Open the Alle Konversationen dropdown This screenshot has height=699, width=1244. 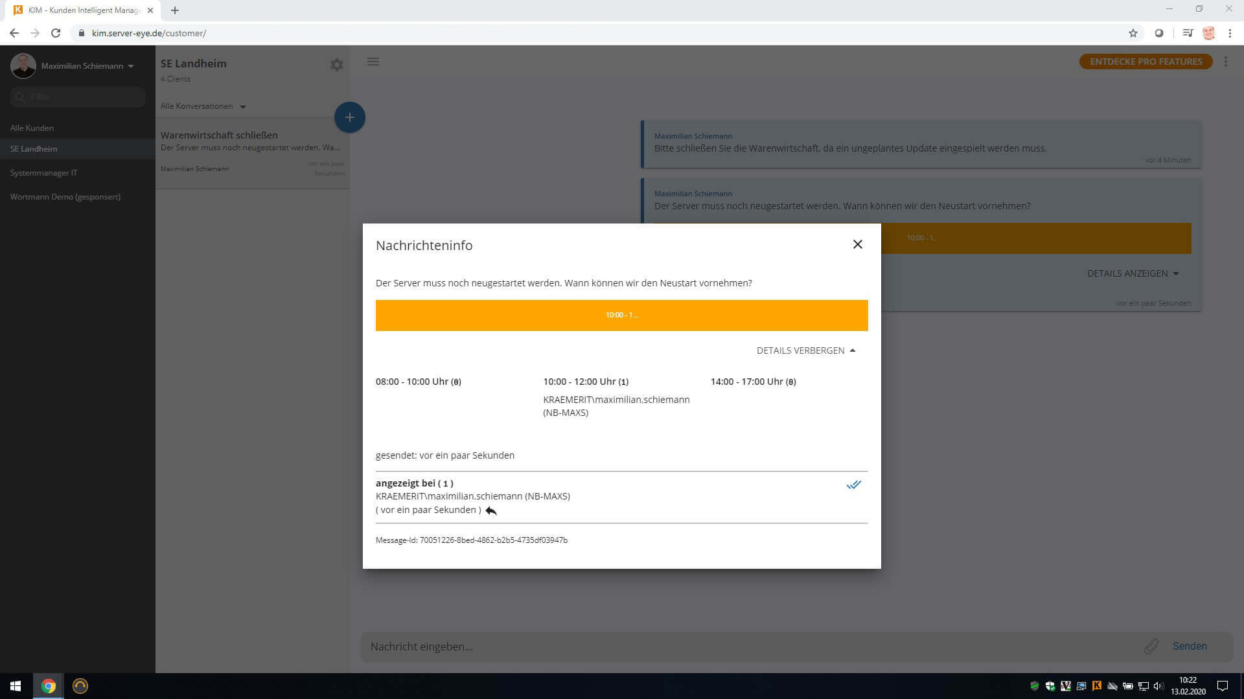tap(203, 106)
